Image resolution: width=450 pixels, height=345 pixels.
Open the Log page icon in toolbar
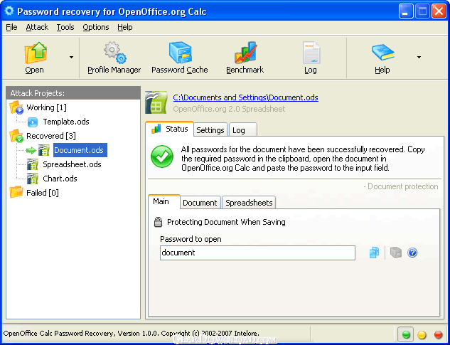click(311, 53)
